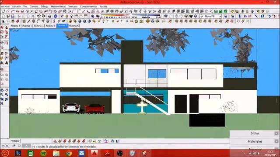Open the Archivo menu

5,7
